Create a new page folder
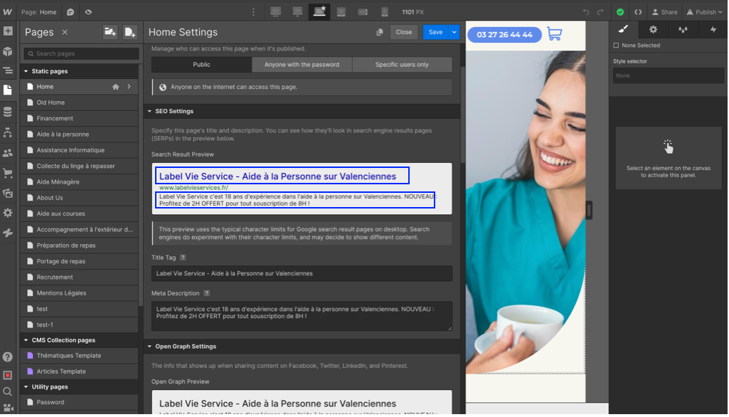Viewport: 729px width, 417px height. pyautogui.click(x=110, y=32)
